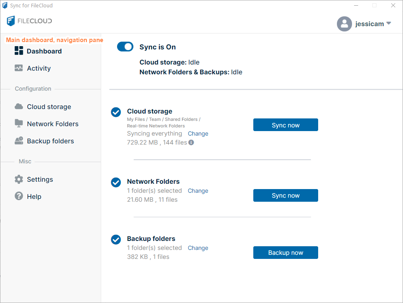
Task: Click Change link under Network Folders
Action: coord(198,191)
